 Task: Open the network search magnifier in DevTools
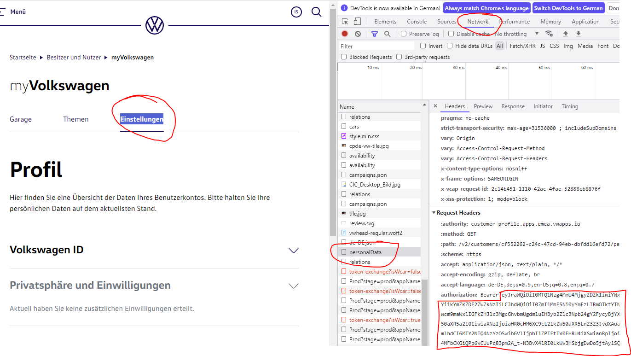tap(388, 34)
